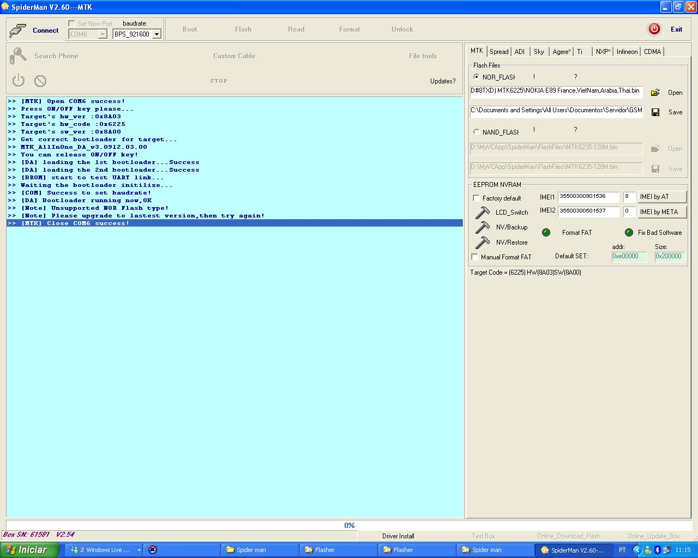Click the Online_Download_Flash status item
The height and width of the screenshot is (558, 698).
(568, 536)
